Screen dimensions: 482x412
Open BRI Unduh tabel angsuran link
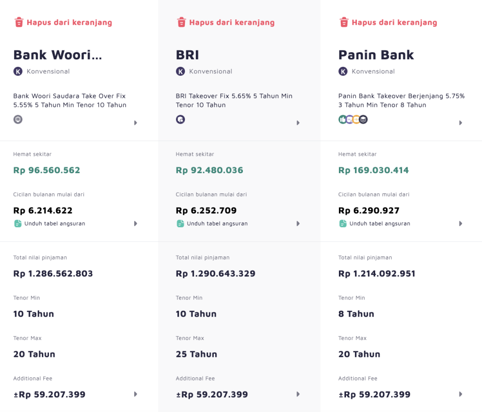pyautogui.click(x=217, y=223)
